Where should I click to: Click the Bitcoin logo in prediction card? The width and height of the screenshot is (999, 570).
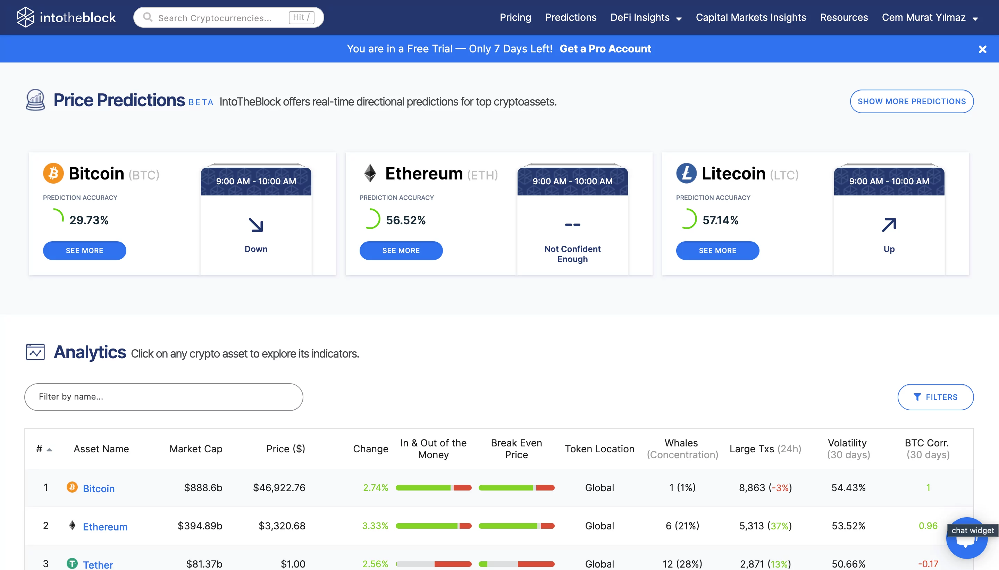(x=53, y=173)
